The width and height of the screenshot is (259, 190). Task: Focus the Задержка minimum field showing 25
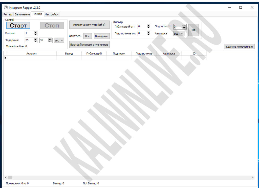(x=29, y=40)
